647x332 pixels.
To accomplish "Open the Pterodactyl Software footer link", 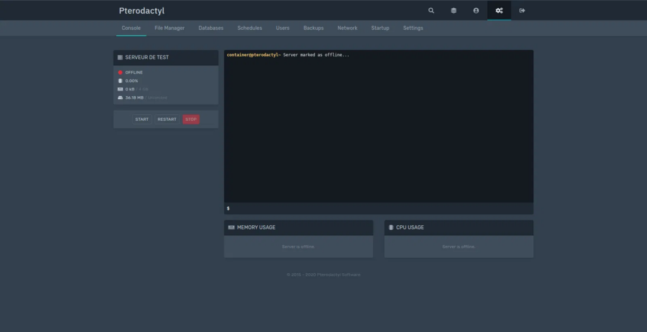I will [338, 275].
